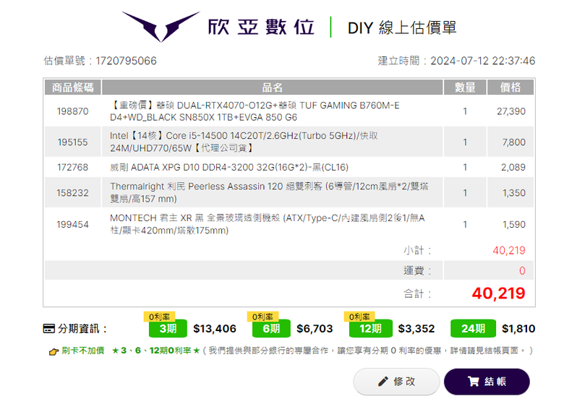
Task: Click product code 195155
Action: (72, 142)
